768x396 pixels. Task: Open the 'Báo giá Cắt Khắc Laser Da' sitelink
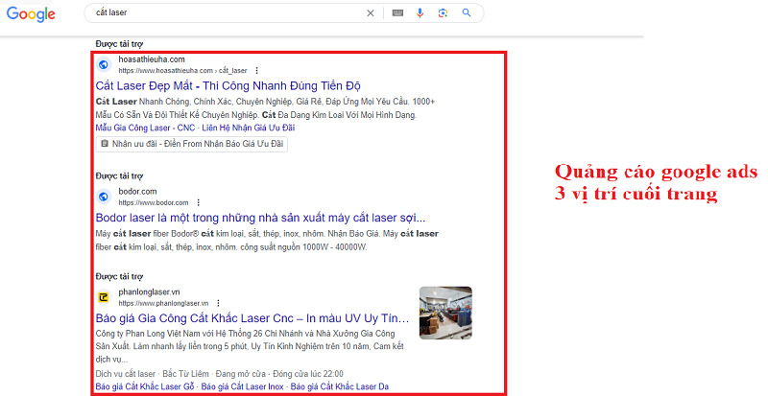340,386
